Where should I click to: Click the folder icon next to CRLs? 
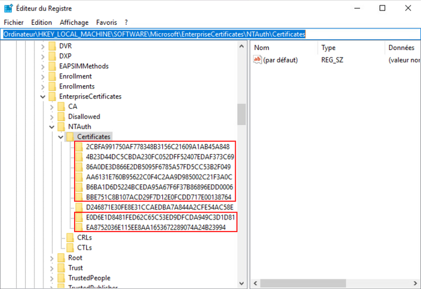click(71, 237)
